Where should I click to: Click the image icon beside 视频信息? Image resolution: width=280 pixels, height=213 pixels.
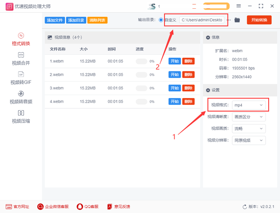point(49,37)
